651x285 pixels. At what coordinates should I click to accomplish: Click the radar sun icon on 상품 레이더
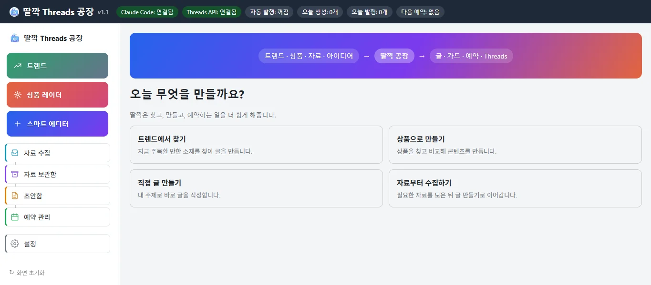18,95
